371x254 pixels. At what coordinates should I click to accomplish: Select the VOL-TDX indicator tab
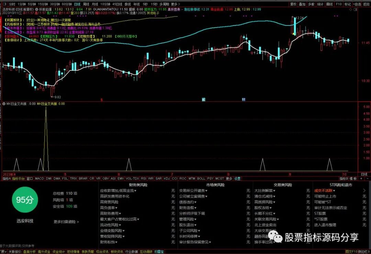[133, 178]
